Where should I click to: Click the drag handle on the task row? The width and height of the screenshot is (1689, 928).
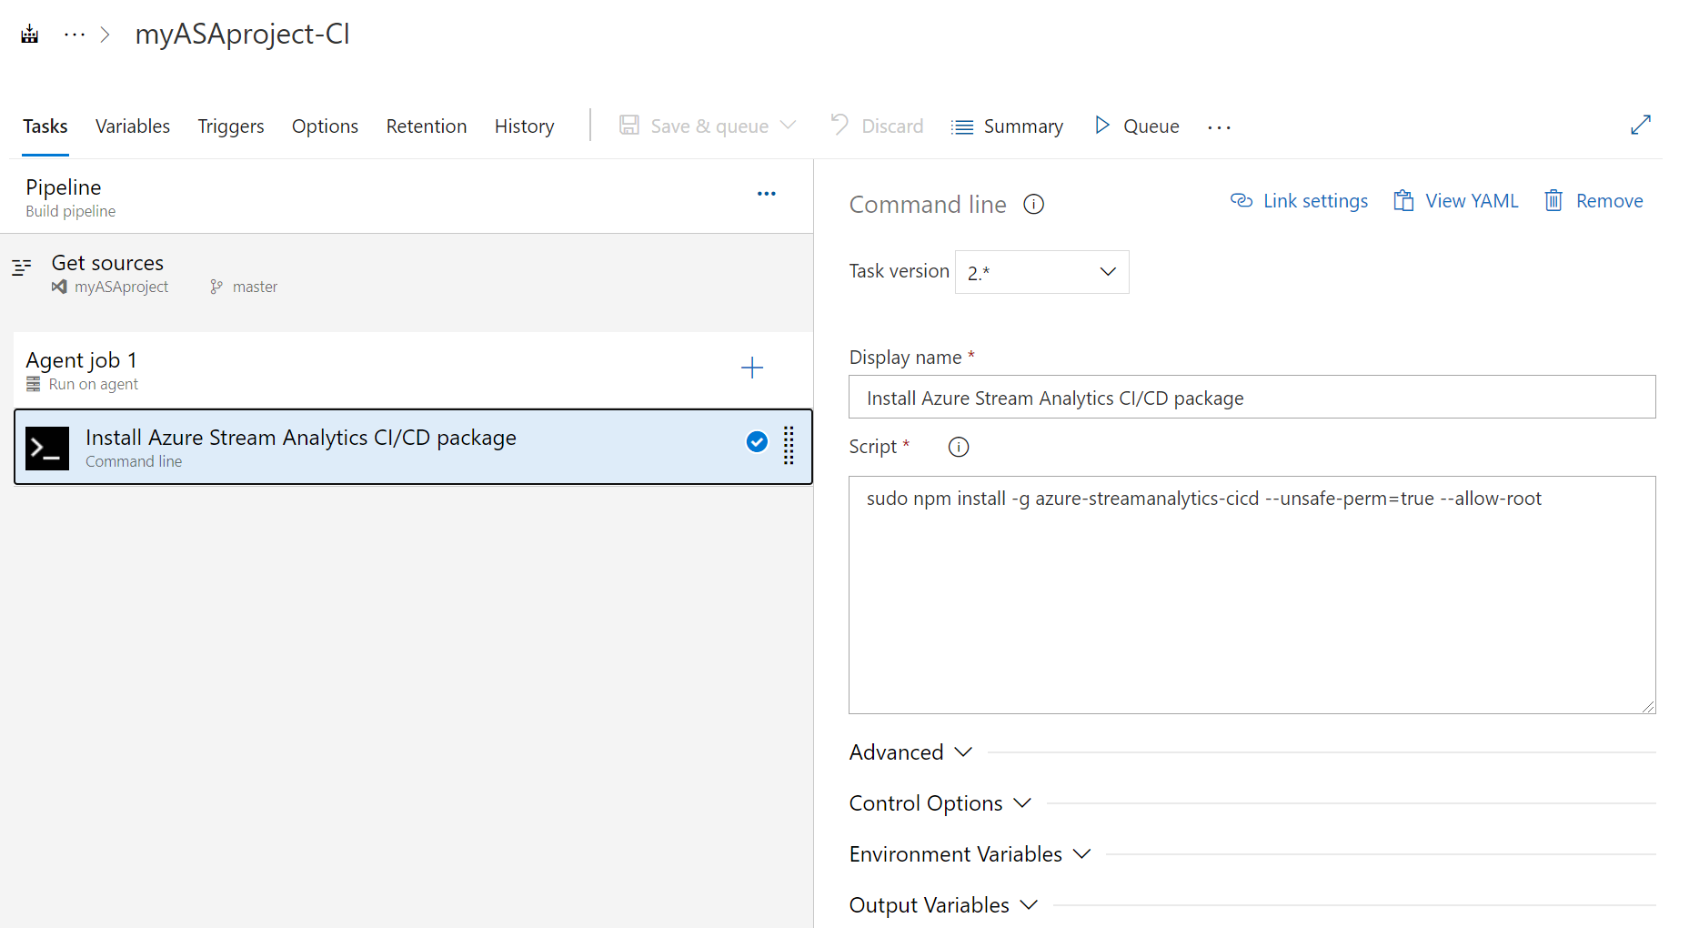click(x=789, y=446)
